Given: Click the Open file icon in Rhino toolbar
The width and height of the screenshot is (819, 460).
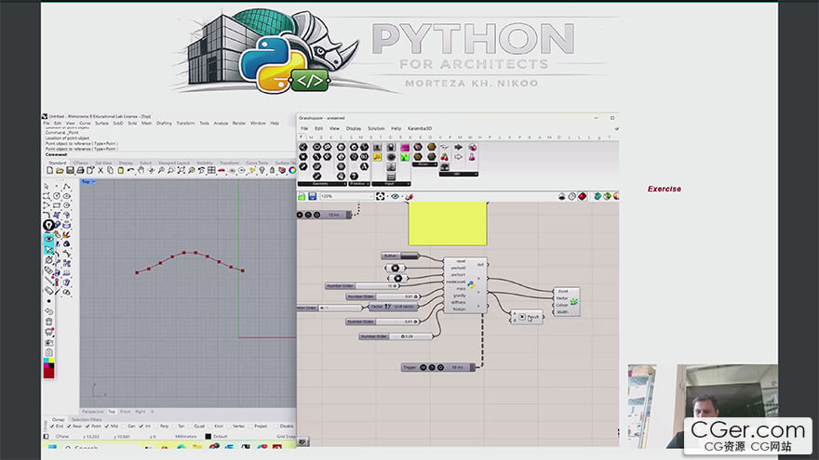Looking at the screenshot, I should [60, 171].
